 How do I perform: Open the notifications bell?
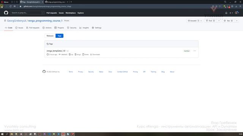(x=226, y=13)
